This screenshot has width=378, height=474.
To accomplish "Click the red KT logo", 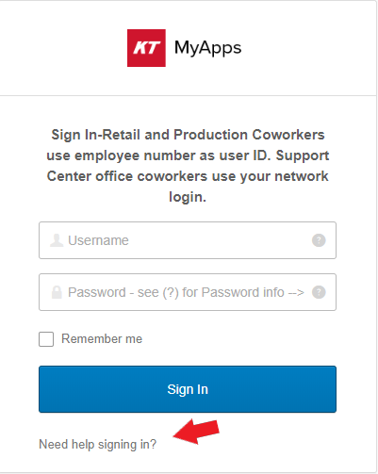I will pyautogui.click(x=146, y=48).
